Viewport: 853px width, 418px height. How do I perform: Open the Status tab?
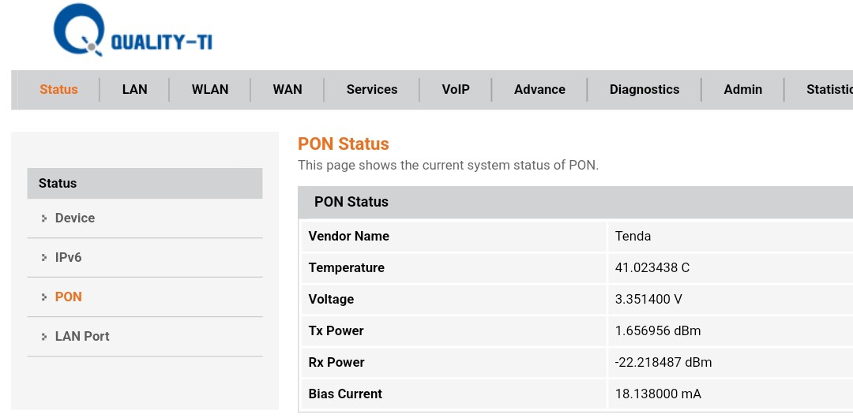coord(58,90)
